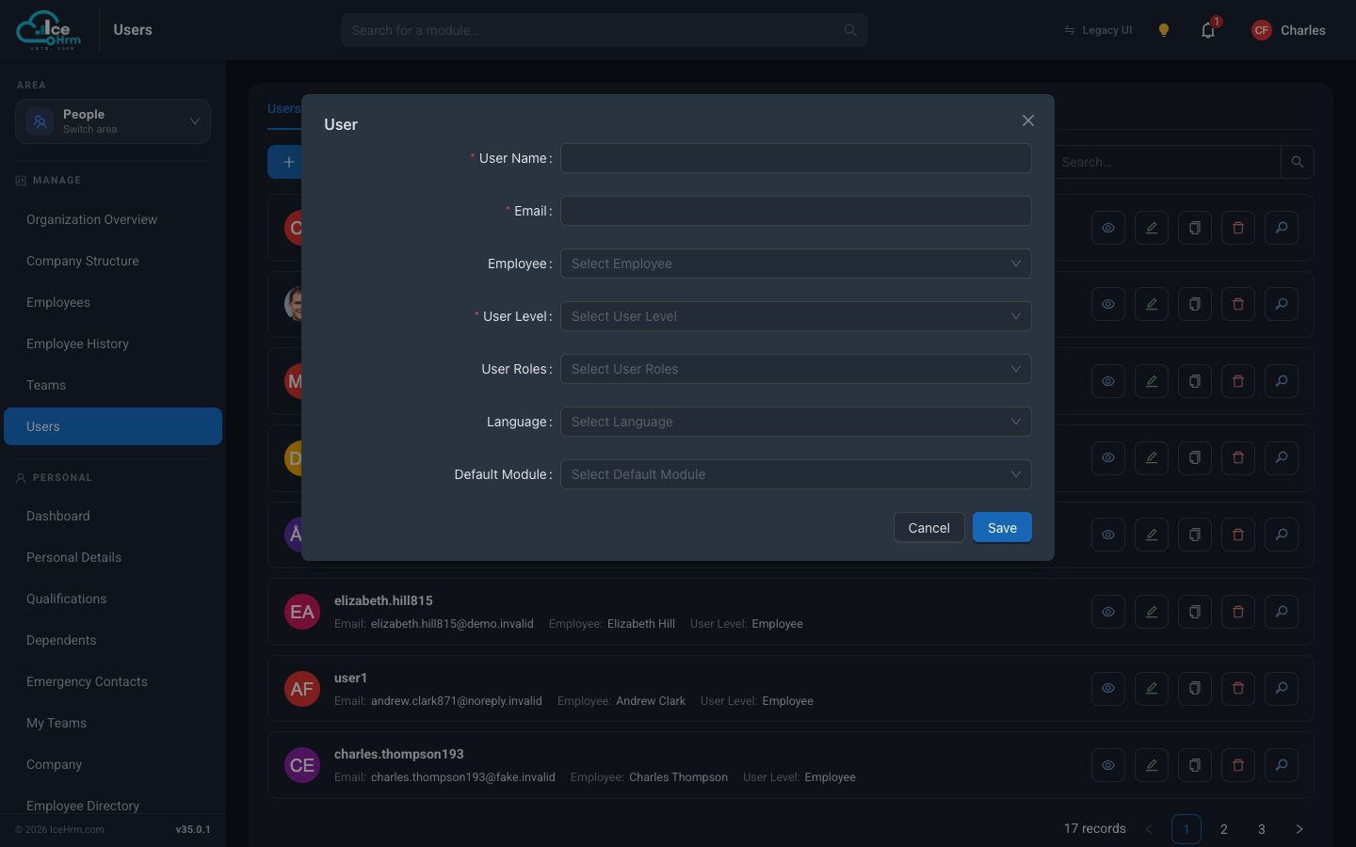Click Save in the User dialog
Image resolution: width=1356 pixels, height=847 pixels.
(1002, 528)
